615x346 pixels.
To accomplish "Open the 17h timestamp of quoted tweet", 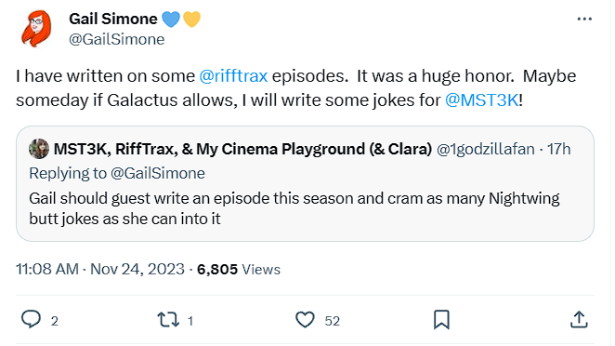I will pos(559,149).
